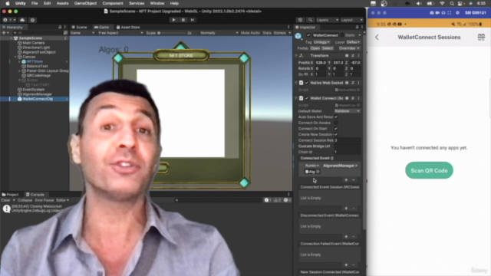Toggle the Static checkbox in Inspector
491x276 pixels.
pyautogui.click(x=342, y=35)
